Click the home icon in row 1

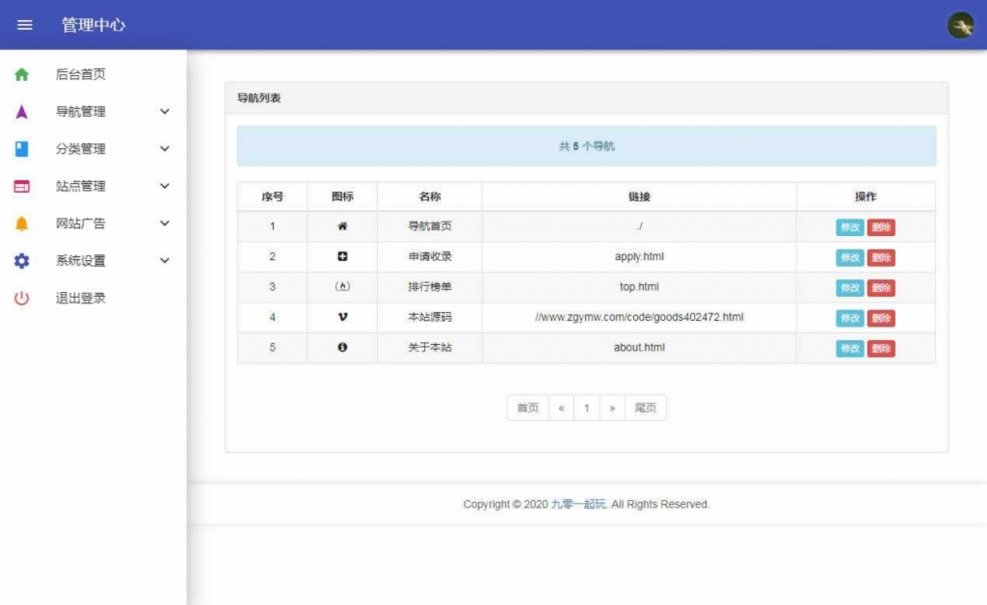click(342, 226)
